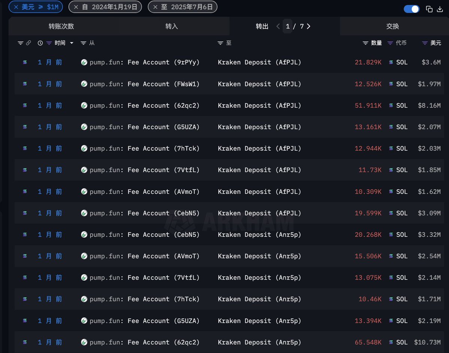Open pump.fun Fee Account (62qc2) in $8.16M row

(x=144, y=105)
